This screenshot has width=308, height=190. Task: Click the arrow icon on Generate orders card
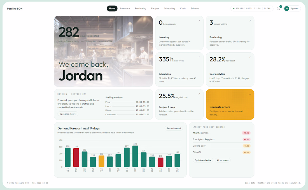point(250,95)
